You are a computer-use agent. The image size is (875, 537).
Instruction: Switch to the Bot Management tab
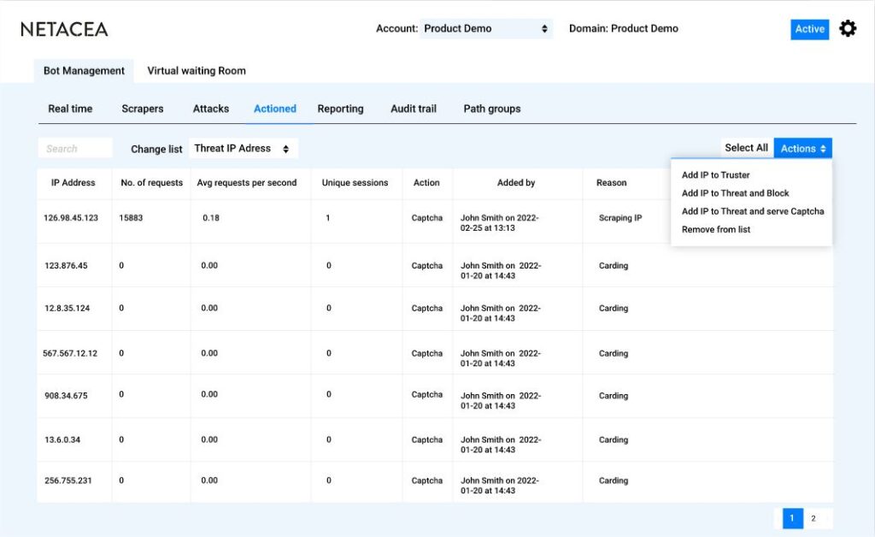pos(83,71)
